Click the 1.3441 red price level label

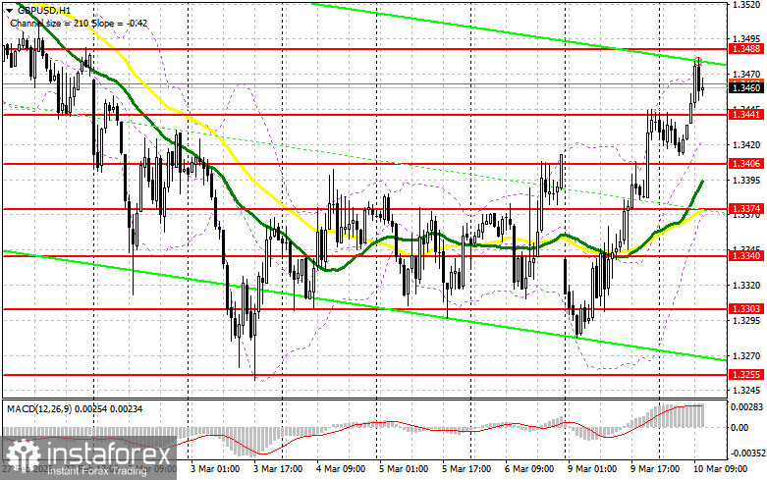click(746, 115)
